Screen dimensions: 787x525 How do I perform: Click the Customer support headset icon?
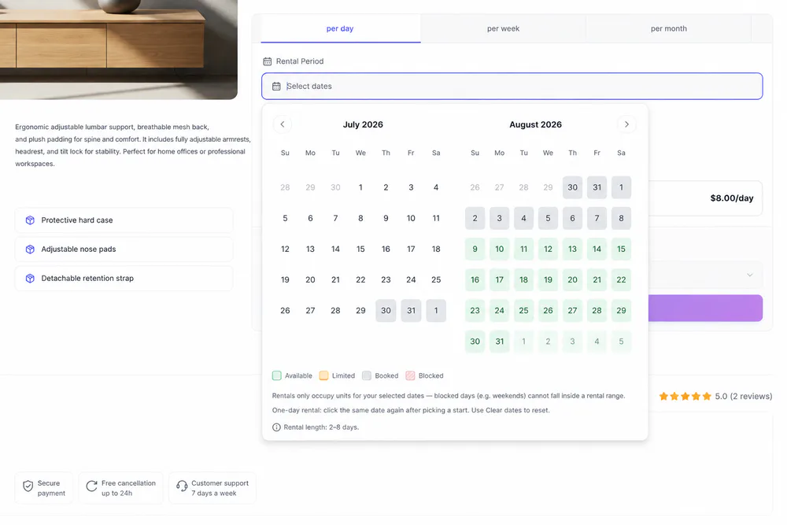(182, 486)
